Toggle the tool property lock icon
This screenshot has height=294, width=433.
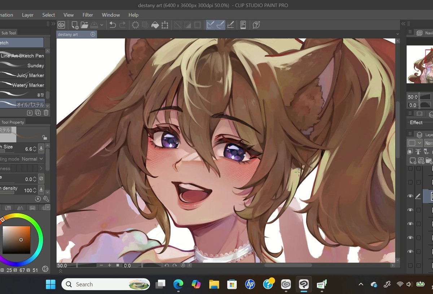44,138
